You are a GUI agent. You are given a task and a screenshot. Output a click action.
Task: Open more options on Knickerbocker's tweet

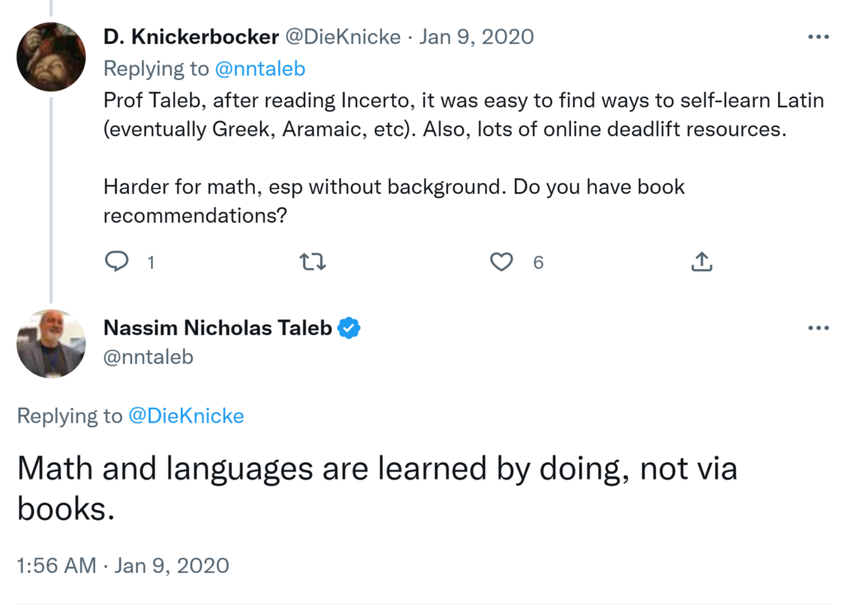point(817,37)
